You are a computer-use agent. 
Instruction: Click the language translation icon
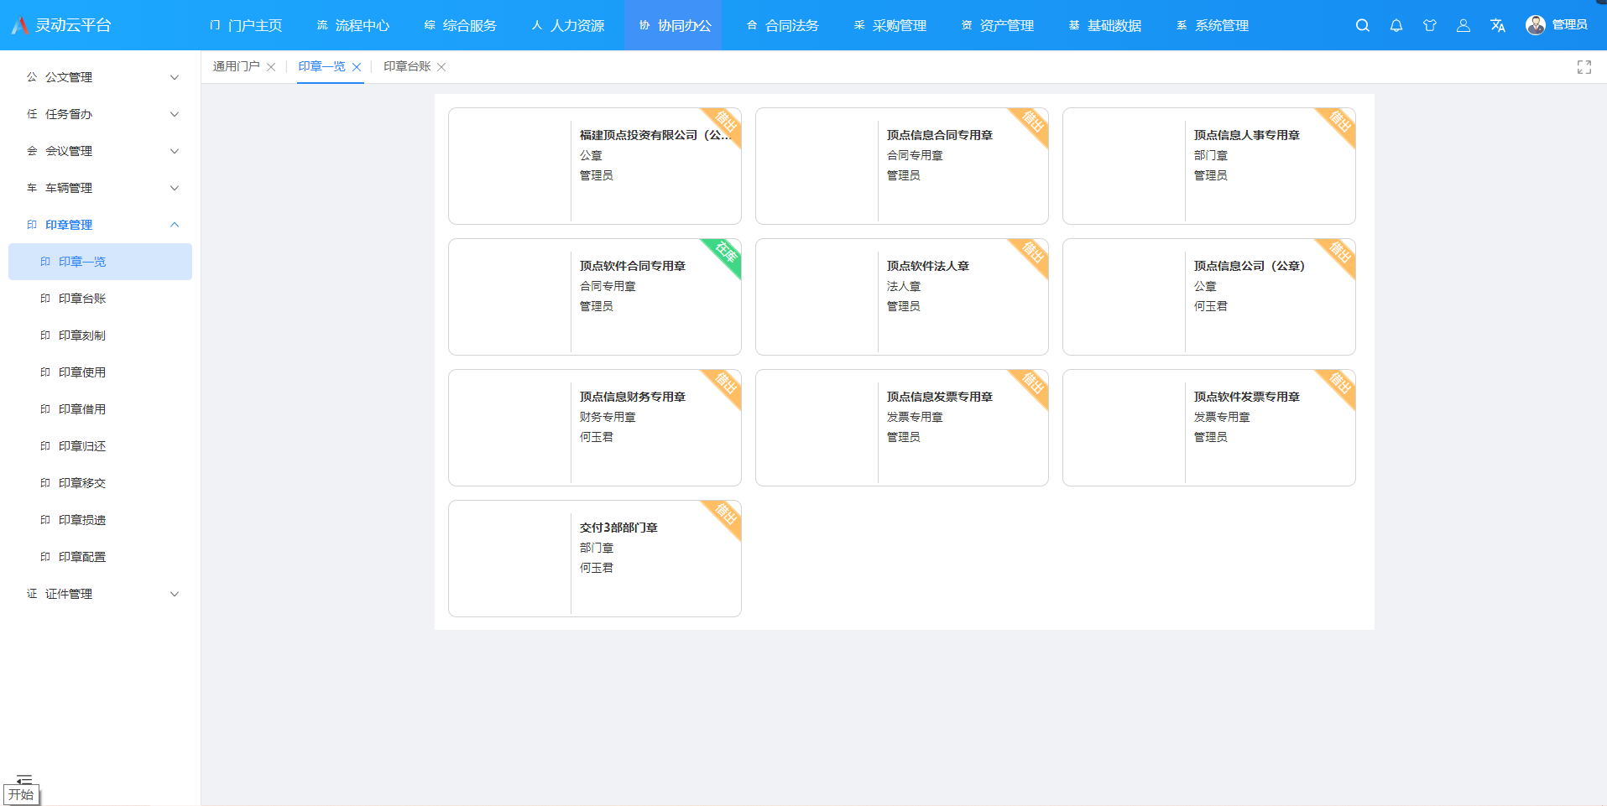point(1497,25)
